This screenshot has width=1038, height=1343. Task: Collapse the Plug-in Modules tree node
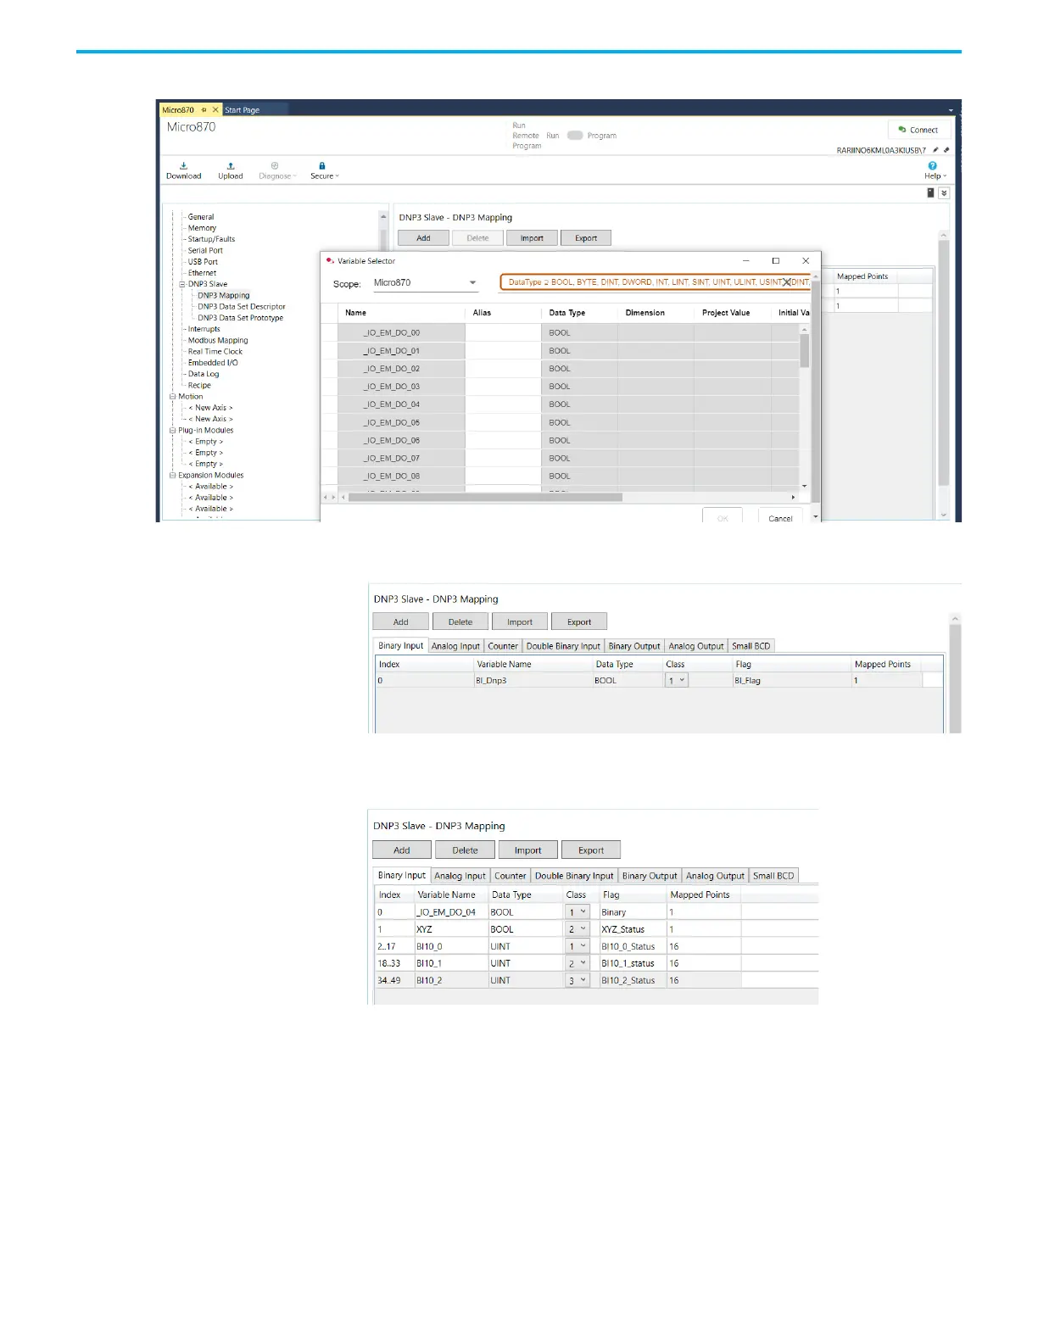172,430
